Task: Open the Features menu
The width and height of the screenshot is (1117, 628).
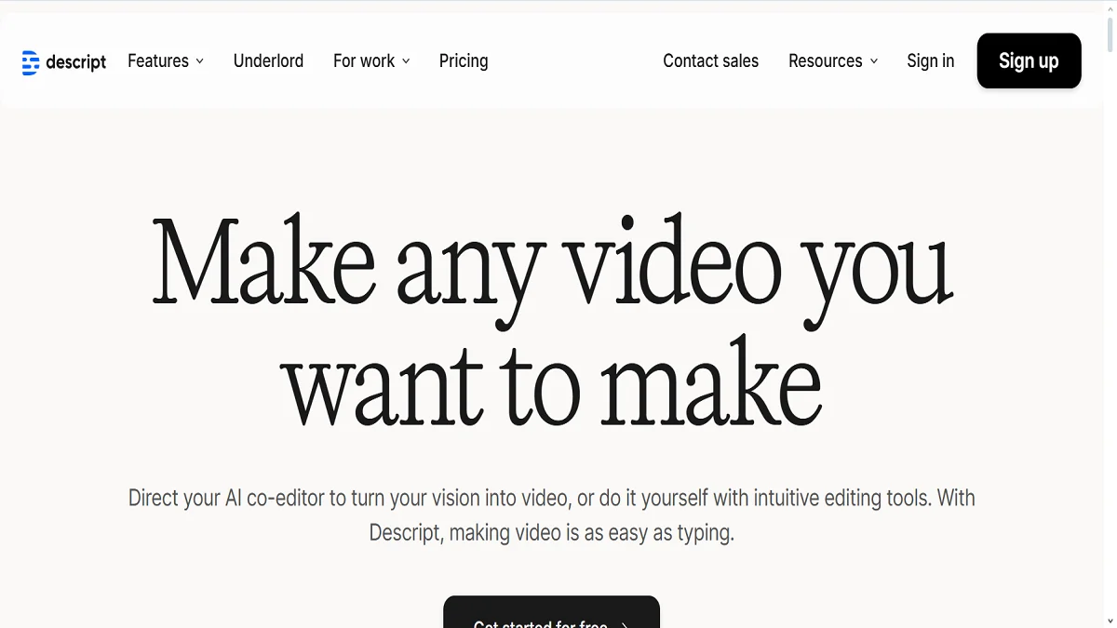Action: click(x=158, y=61)
